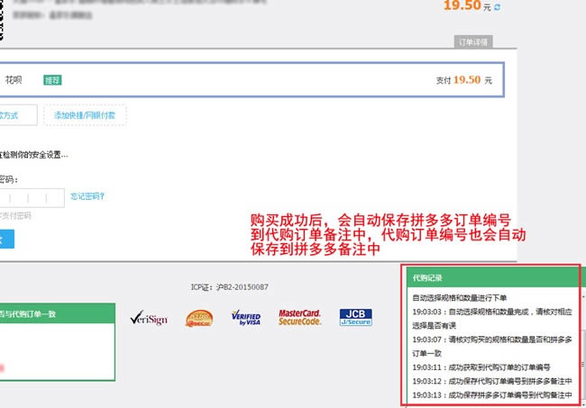Click the green order-match panel header on left
The width and height of the screenshot is (586, 408).
click(56, 313)
